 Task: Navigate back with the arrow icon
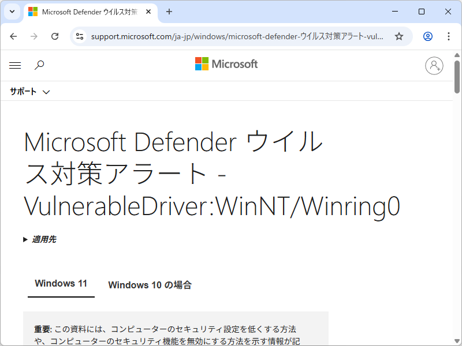(x=13, y=36)
